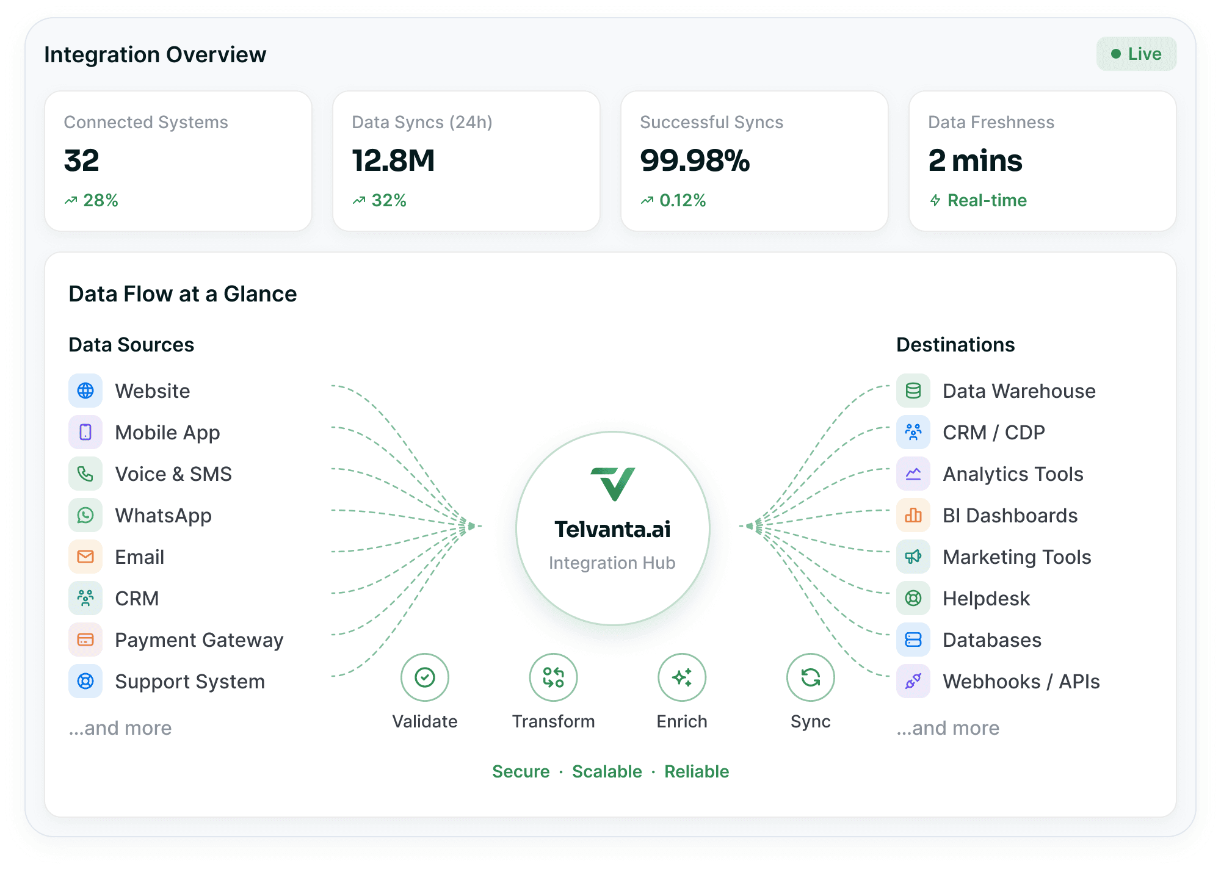Click the 'Payment Gateway' label
The width and height of the screenshot is (1221, 869).
(199, 641)
